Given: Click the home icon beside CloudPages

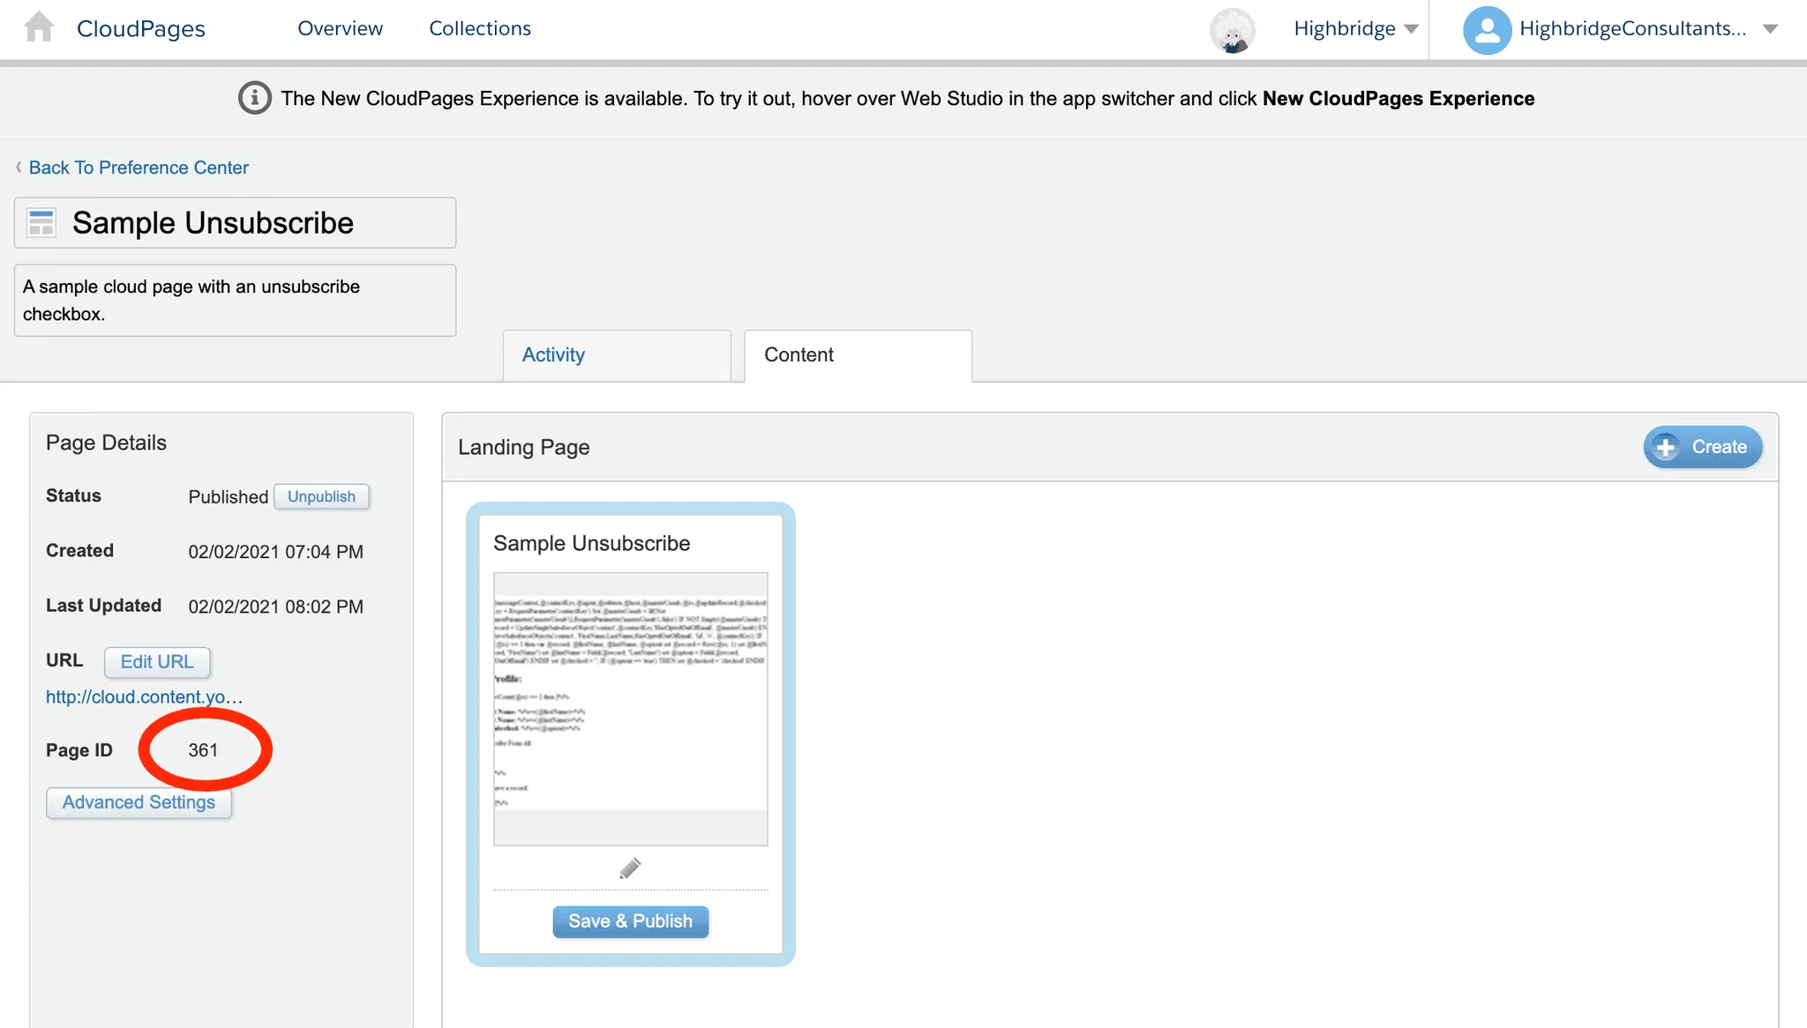Looking at the screenshot, I should pos(39,27).
